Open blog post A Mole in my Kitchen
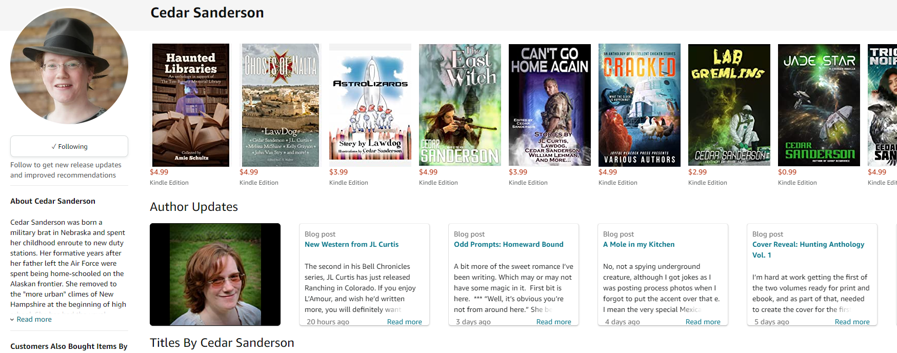897x353 pixels. tap(639, 244)
